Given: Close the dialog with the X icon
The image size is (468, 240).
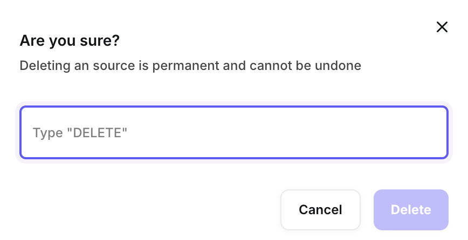Looking at the screenshot, I should tap(442, 27).
